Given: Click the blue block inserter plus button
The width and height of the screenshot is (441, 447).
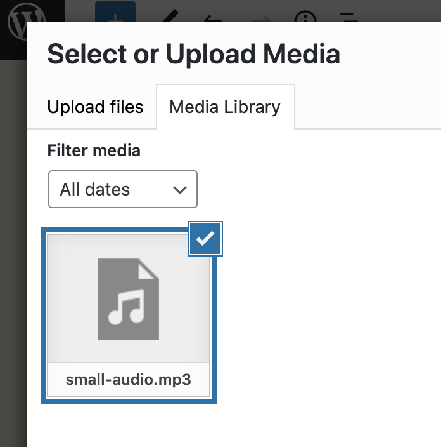Looking at the screenshot, I should [115, 11].
